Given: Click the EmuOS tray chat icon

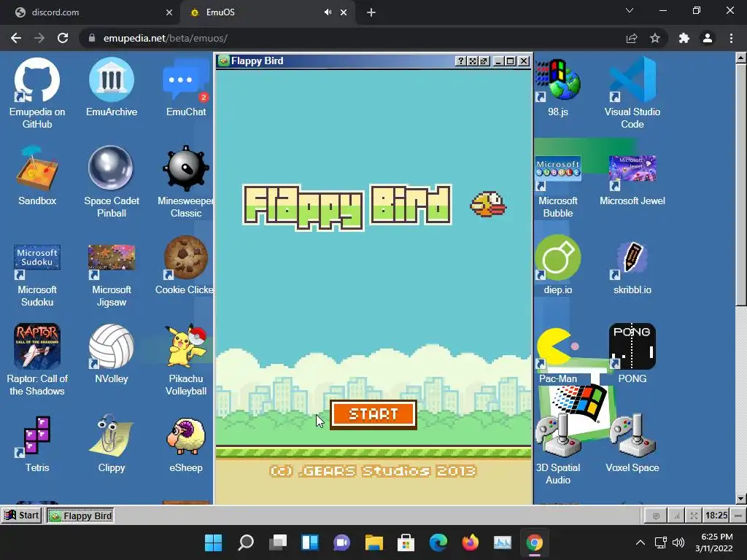Looking at the screenshot, I should click(x=656, y=516).
